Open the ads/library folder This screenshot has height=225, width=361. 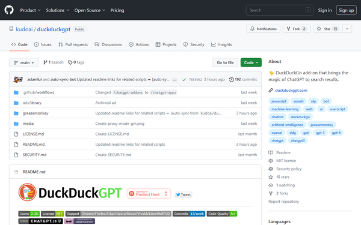click(32, 103)
